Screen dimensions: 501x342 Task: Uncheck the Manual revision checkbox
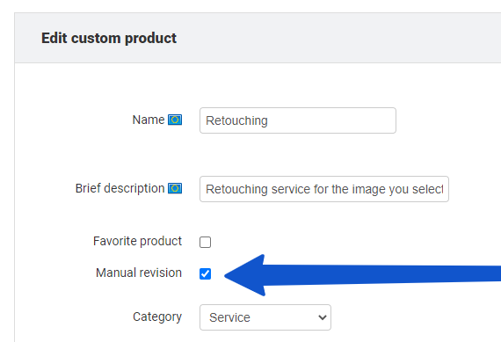(x=205, y=273)
